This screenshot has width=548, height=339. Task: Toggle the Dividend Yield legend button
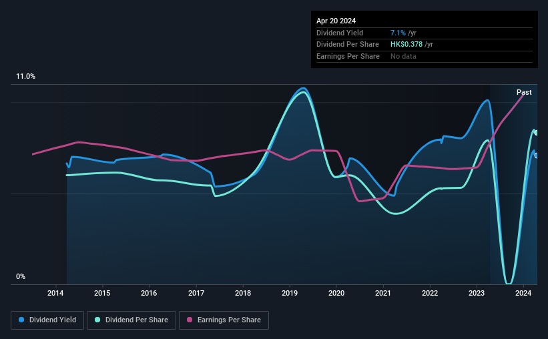click(47, 320)
